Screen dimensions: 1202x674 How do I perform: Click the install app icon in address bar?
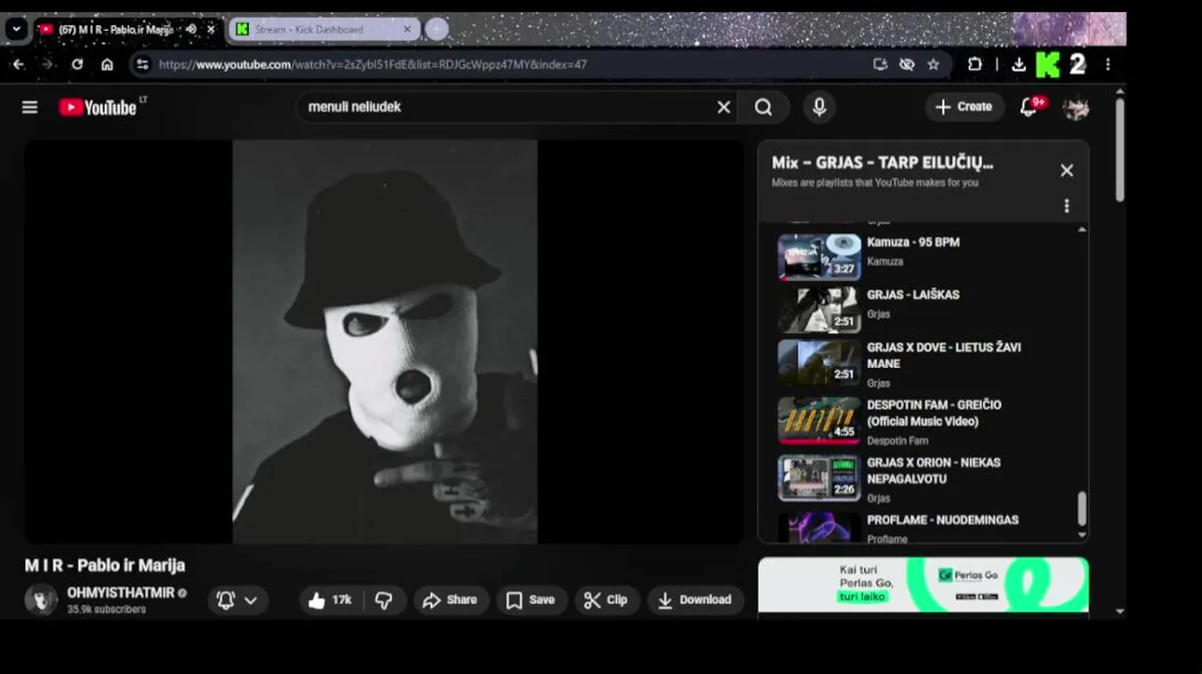click(880, 65)
